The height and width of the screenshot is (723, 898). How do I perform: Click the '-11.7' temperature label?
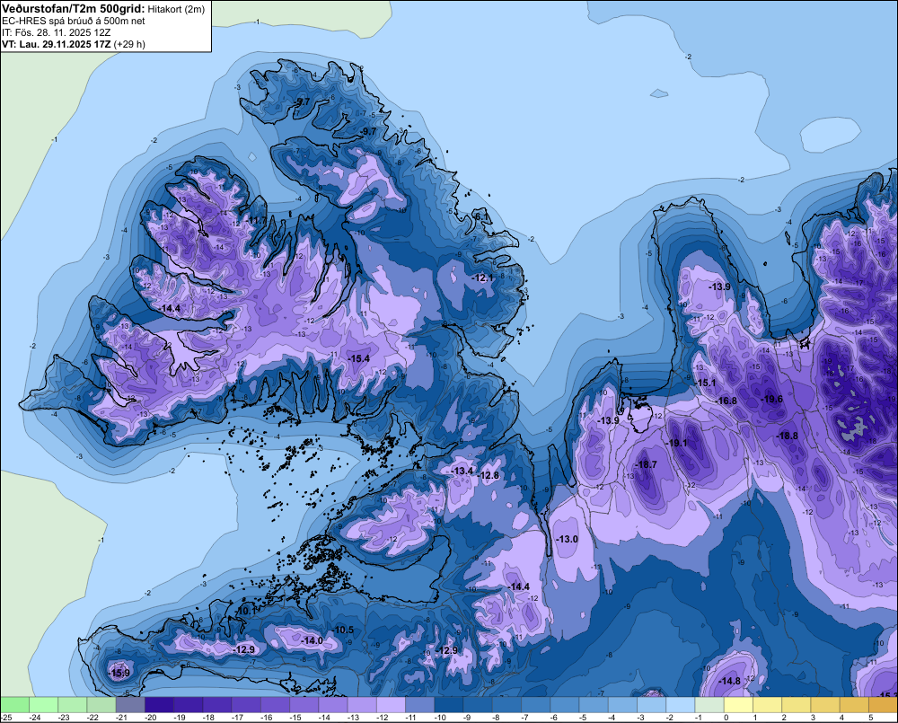[257, 221]
